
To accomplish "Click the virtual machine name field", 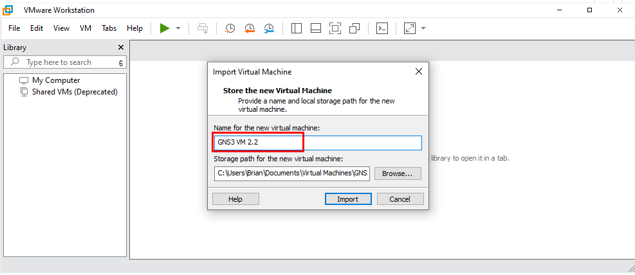I will (x=318, y=143).
